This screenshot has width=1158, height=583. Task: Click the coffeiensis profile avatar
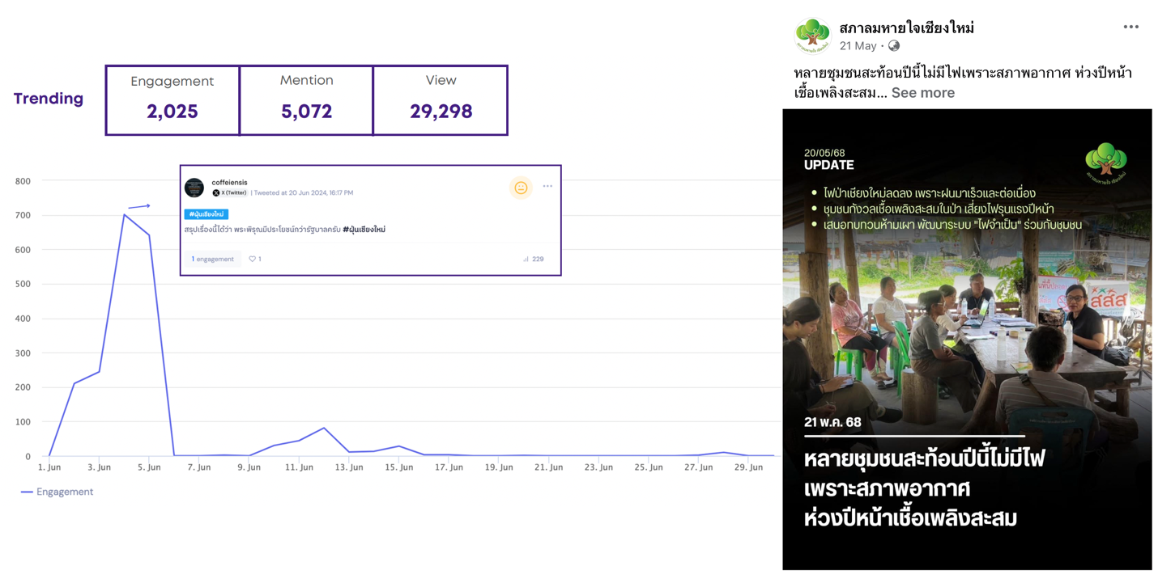[194, 188]
